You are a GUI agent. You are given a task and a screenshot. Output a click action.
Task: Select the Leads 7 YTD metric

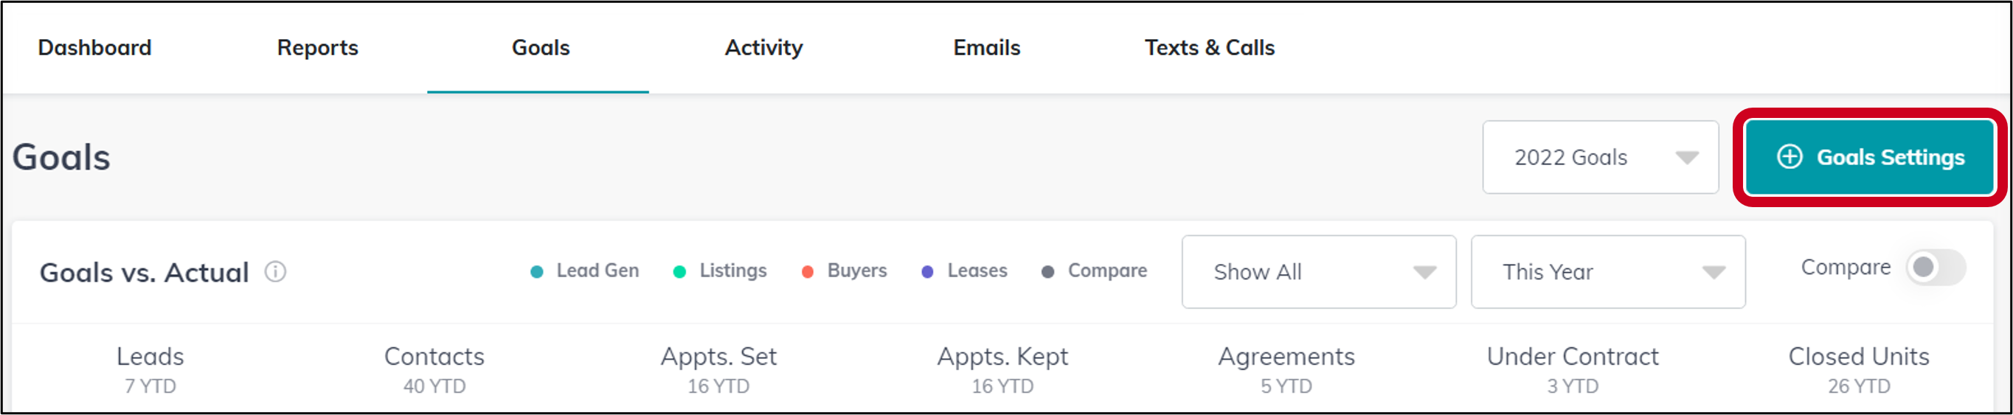150,370
